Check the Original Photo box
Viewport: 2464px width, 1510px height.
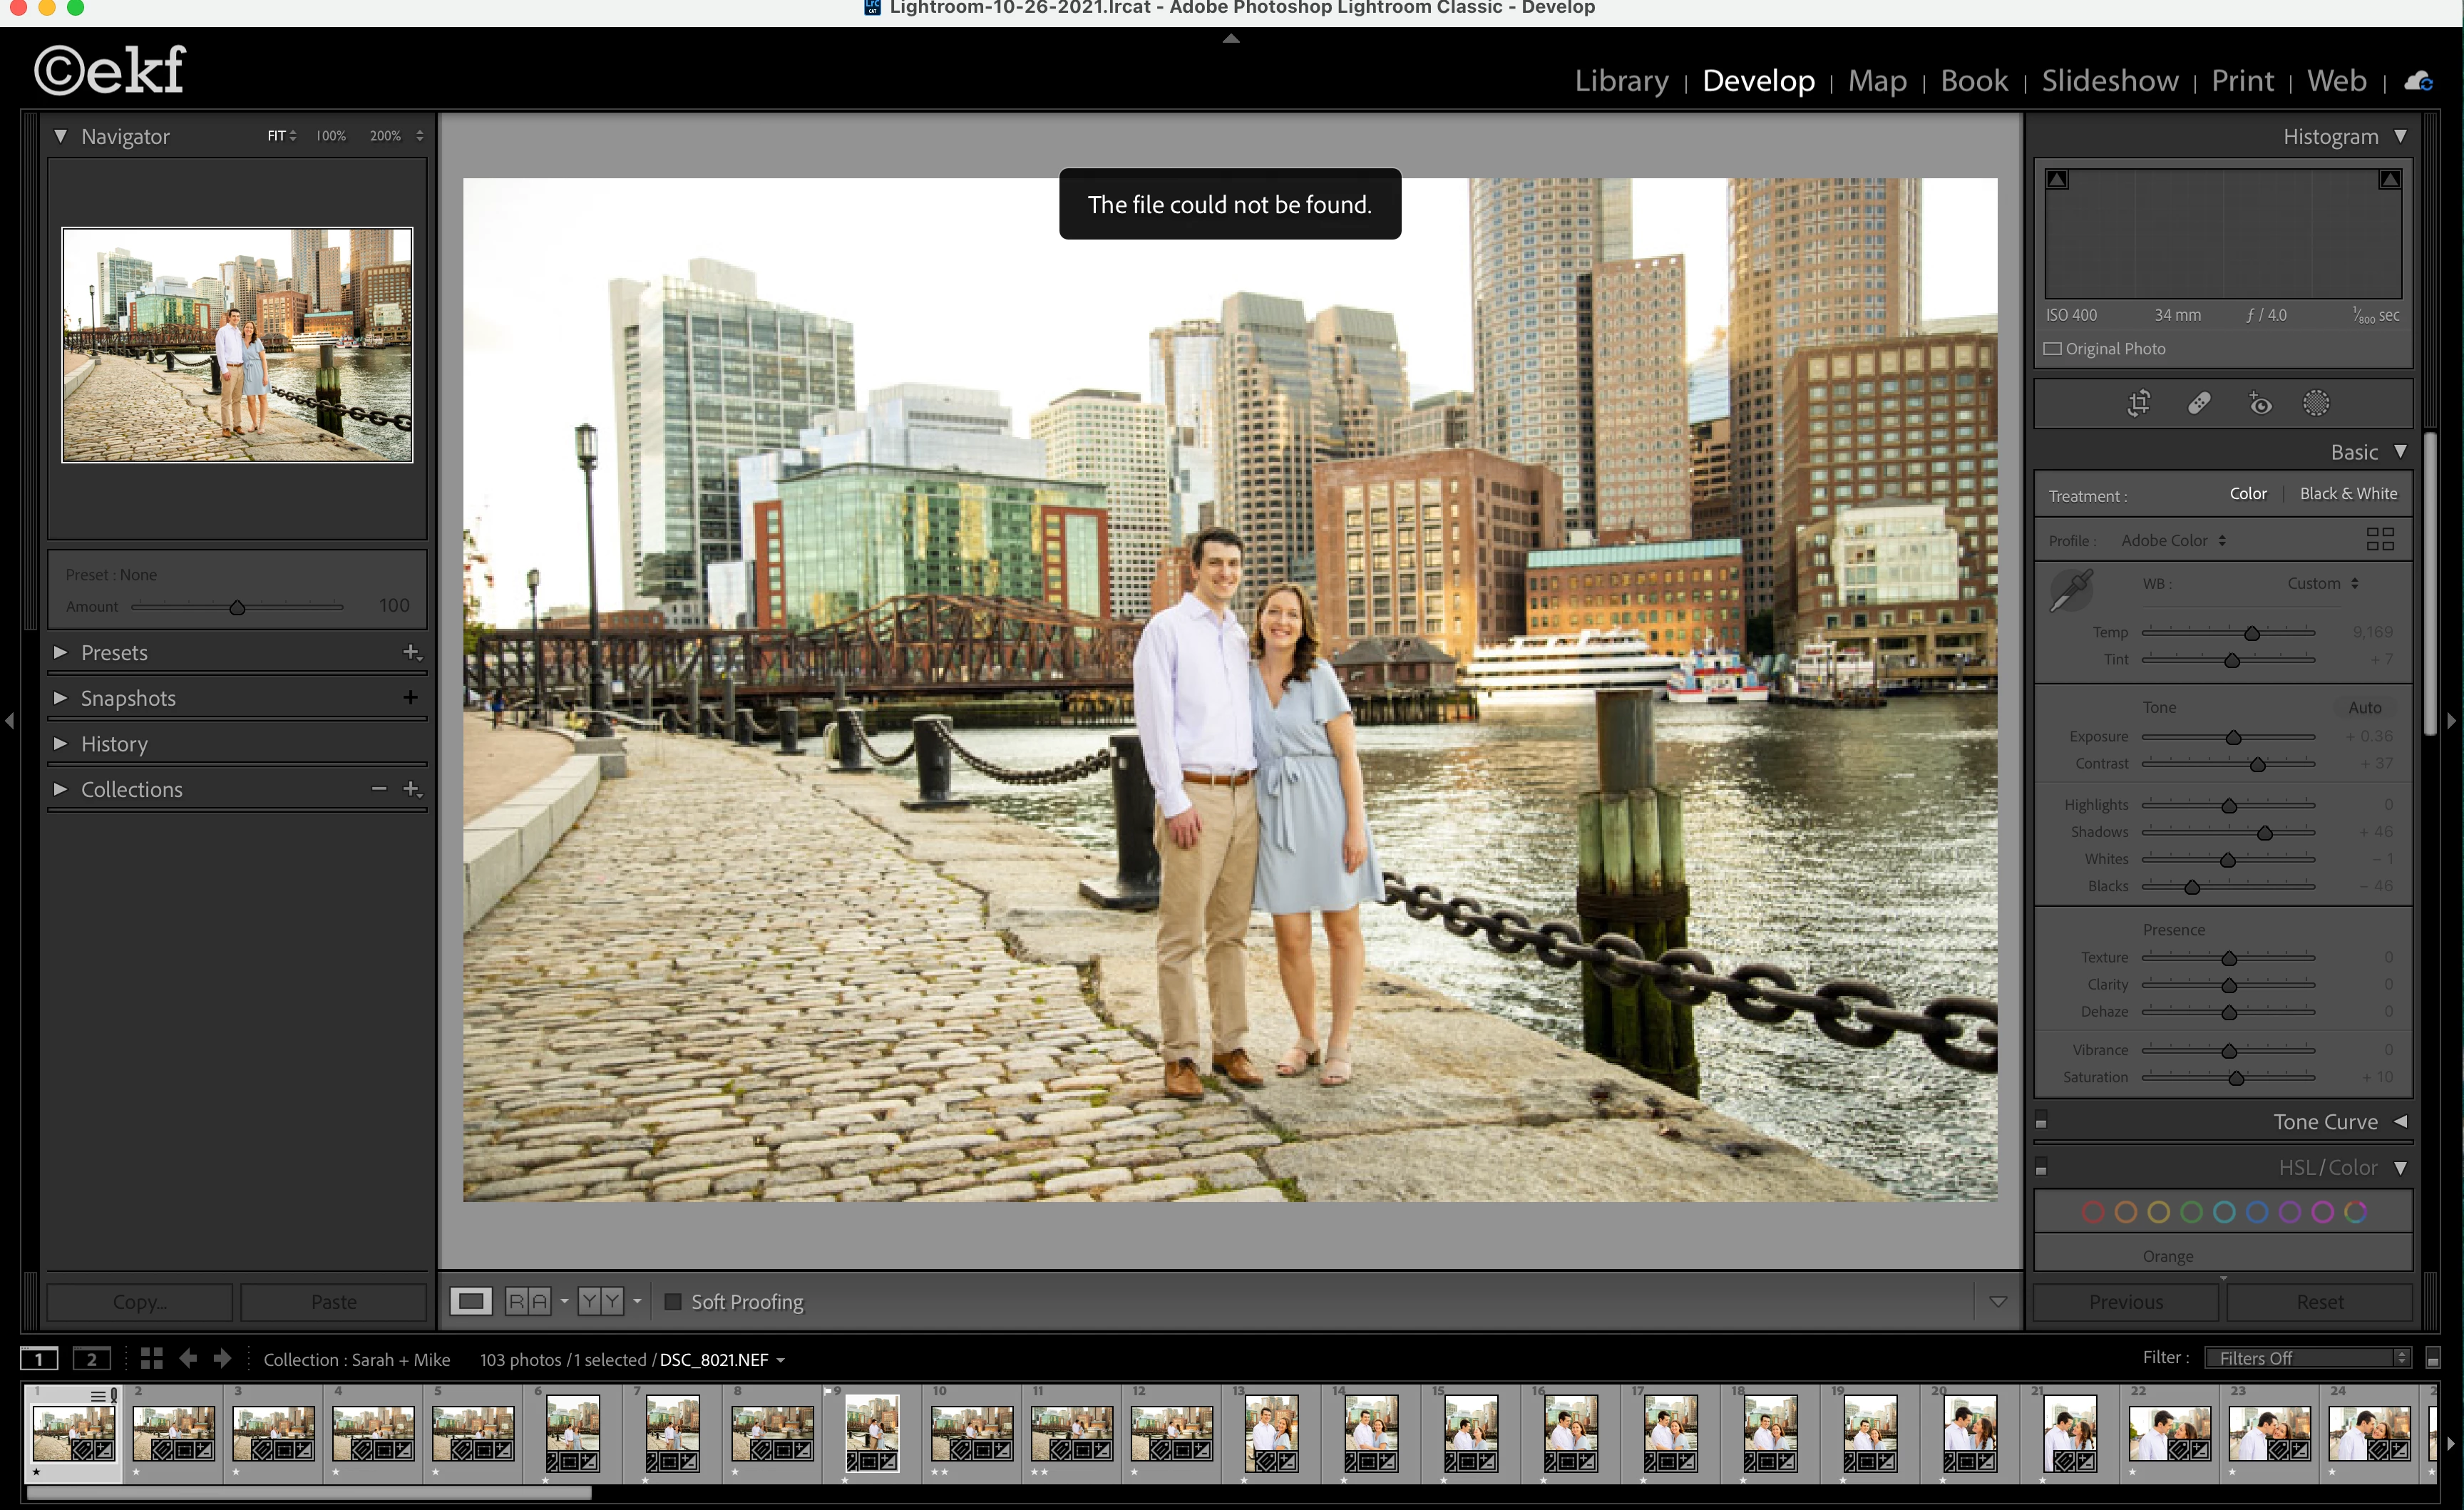click(x=2052, y=349)
